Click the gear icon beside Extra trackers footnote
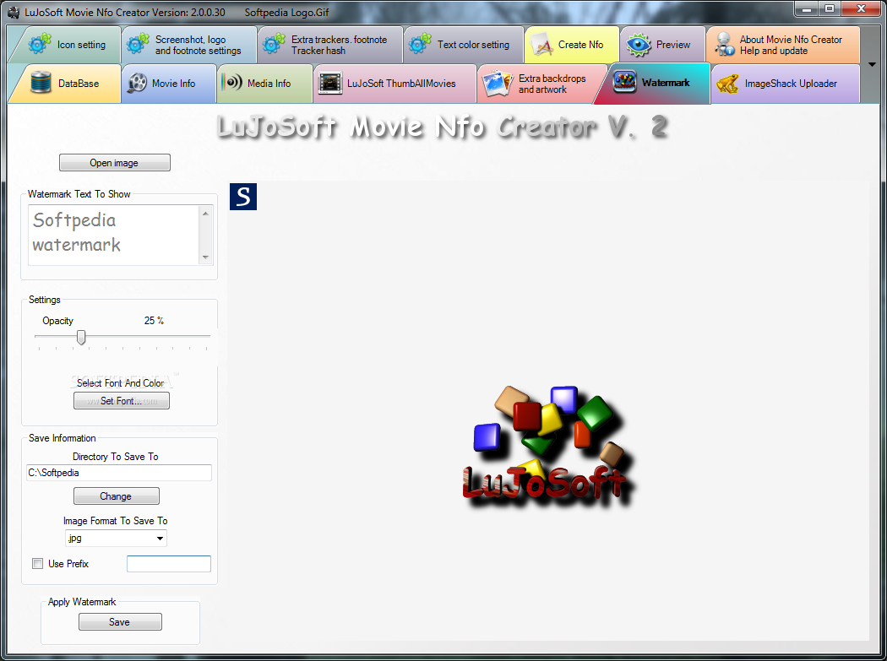 pyautogui.click(x=274, y=44)
